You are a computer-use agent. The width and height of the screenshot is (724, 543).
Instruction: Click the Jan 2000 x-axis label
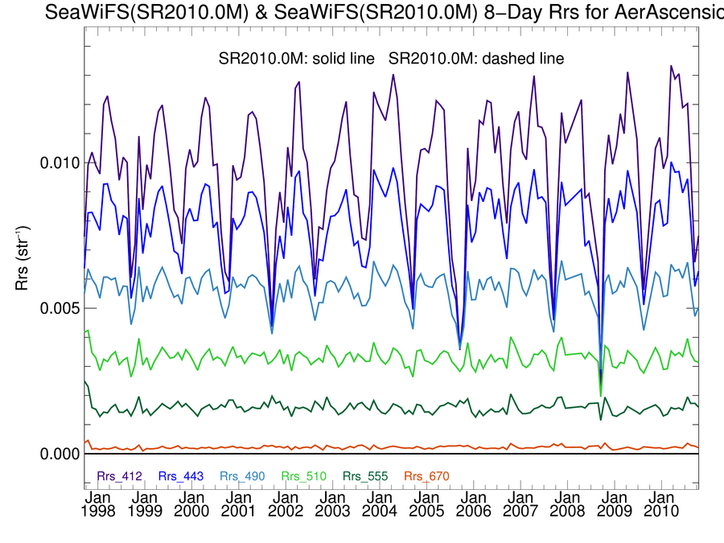[191, 504]
